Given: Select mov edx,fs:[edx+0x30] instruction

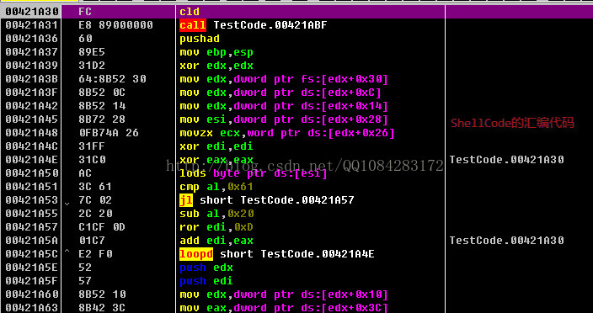Looking at the screenshot, I should pyautogui.click(x=284, y=79).
